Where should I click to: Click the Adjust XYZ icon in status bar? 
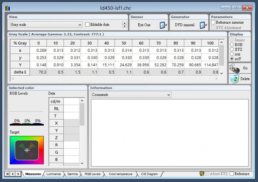[x=202, y=174]
